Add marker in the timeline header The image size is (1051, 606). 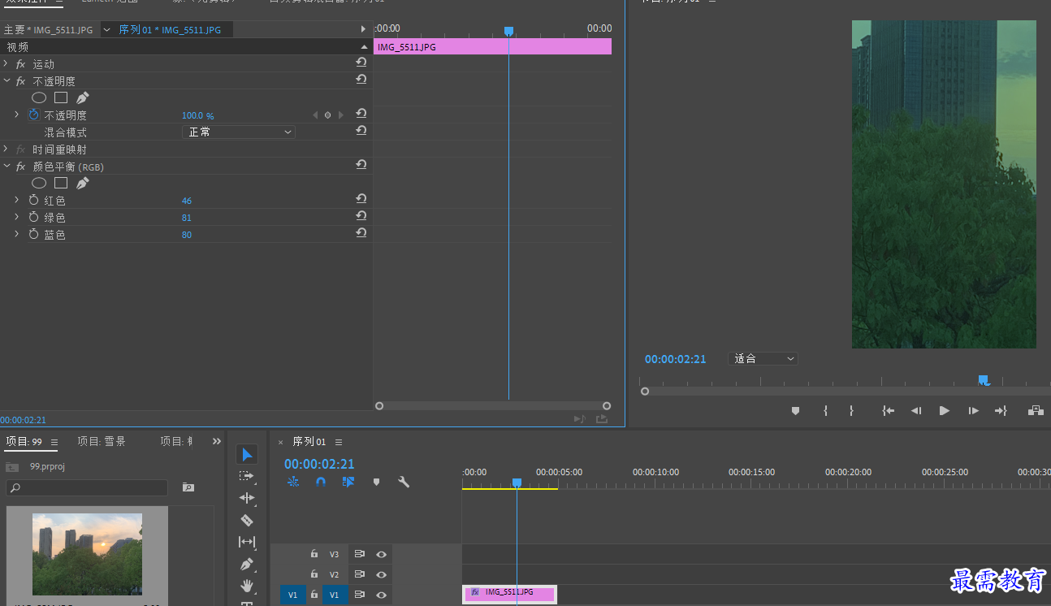click(x=376, y=482)
